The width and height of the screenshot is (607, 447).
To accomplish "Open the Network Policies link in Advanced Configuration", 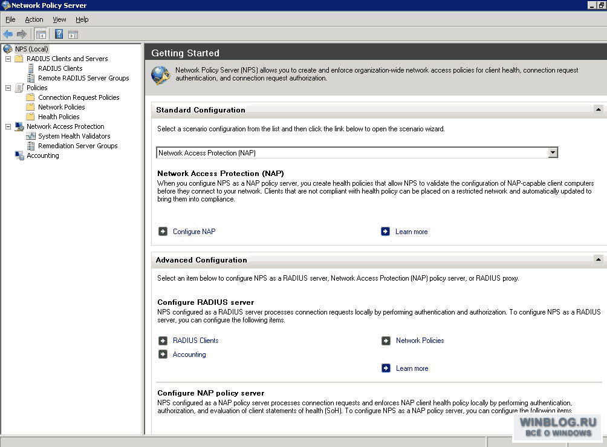I will pyautogui.click(x=420, y=341).
